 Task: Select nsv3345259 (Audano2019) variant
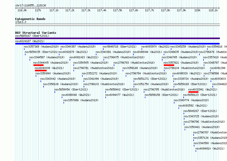(188, 47)
